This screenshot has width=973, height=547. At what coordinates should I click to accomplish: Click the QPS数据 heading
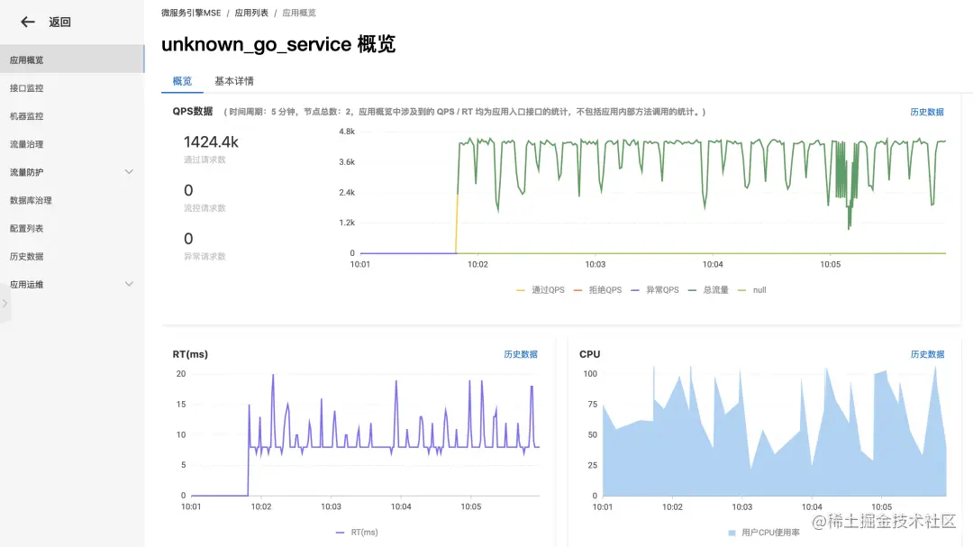[x=193, y=111]
